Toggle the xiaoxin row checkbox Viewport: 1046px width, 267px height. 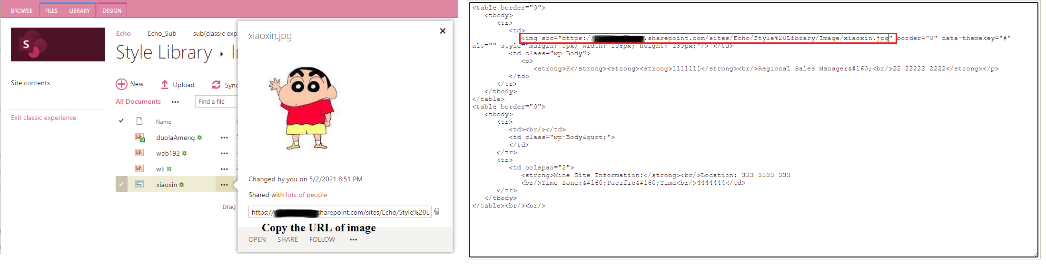pyautogui.click(x=121, y=184)
